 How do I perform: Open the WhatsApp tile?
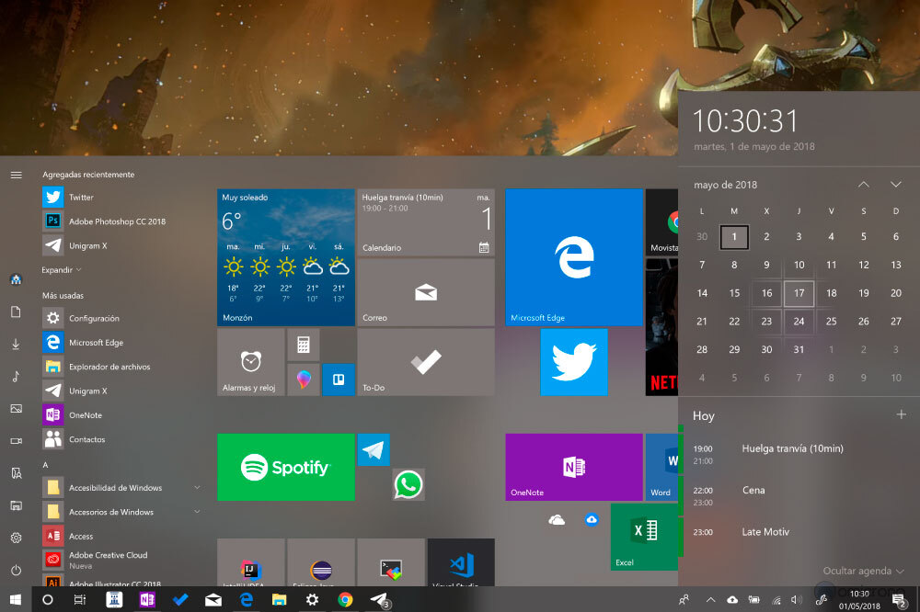(408, 484)
